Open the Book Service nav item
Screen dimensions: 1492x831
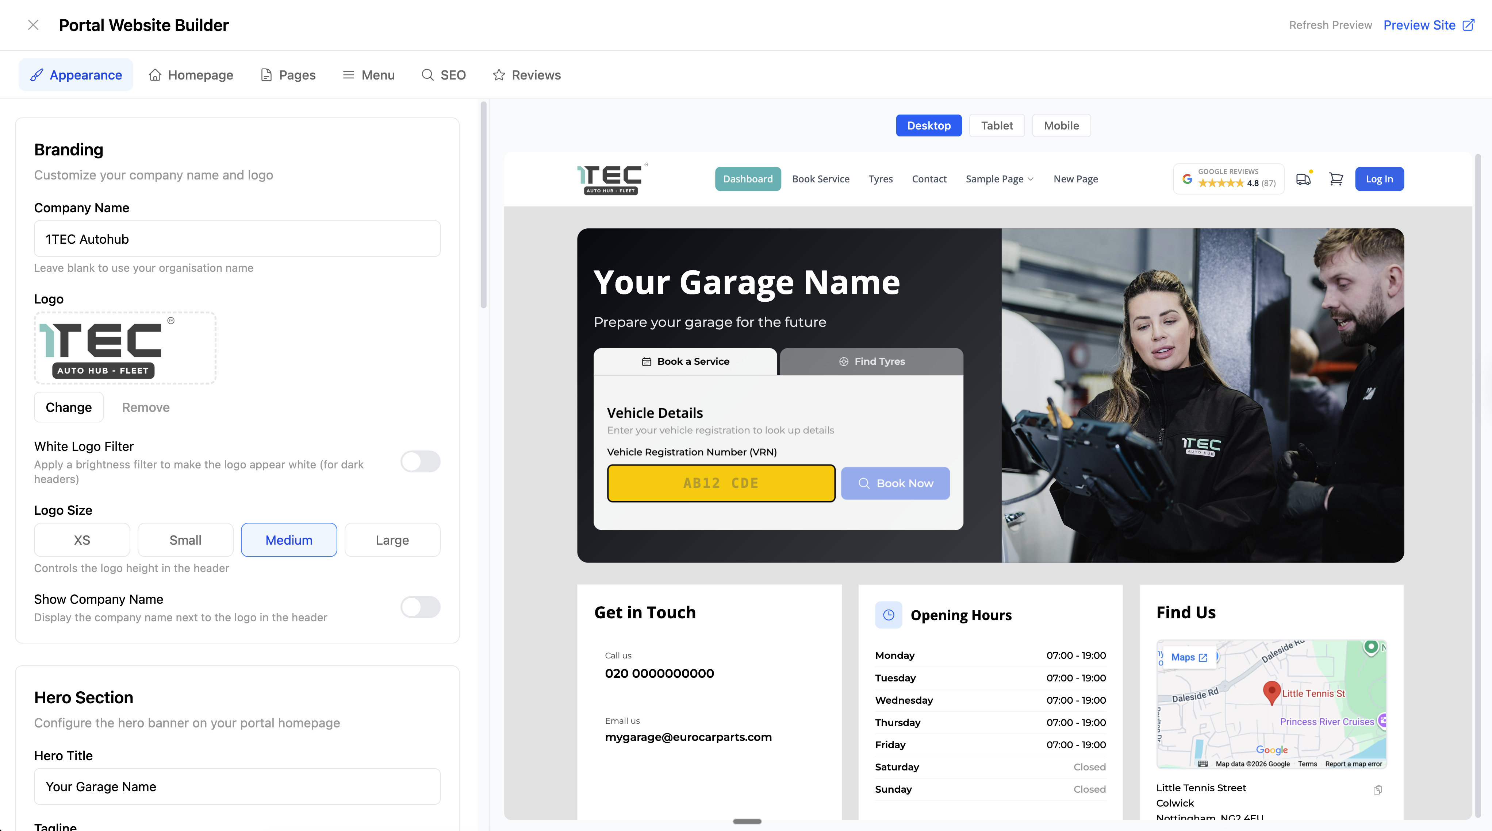point(821,179)
